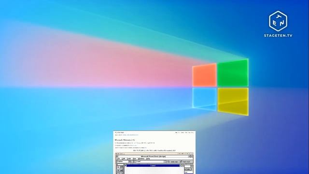Image resolution: width=309 pixels, height=174 pixels.
Task: Select the text box 'ab' tool
Action: [121, 170]
